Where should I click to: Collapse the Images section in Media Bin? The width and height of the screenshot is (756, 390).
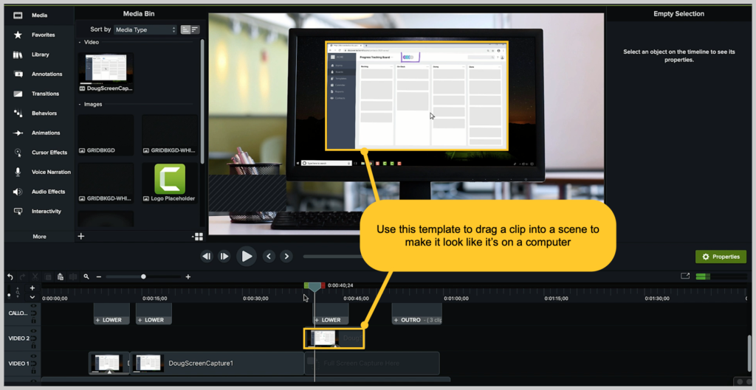80,104
